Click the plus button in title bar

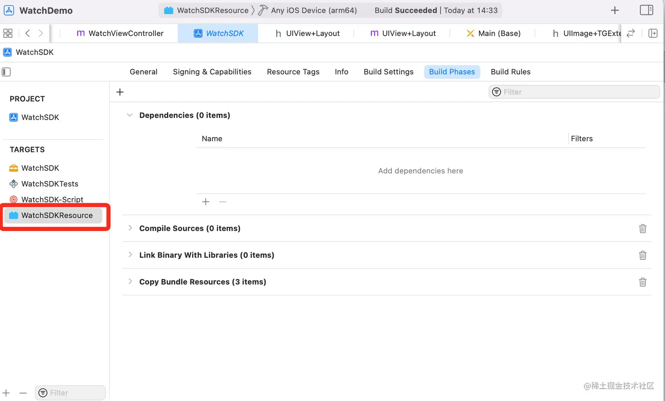tap(615, 10)
